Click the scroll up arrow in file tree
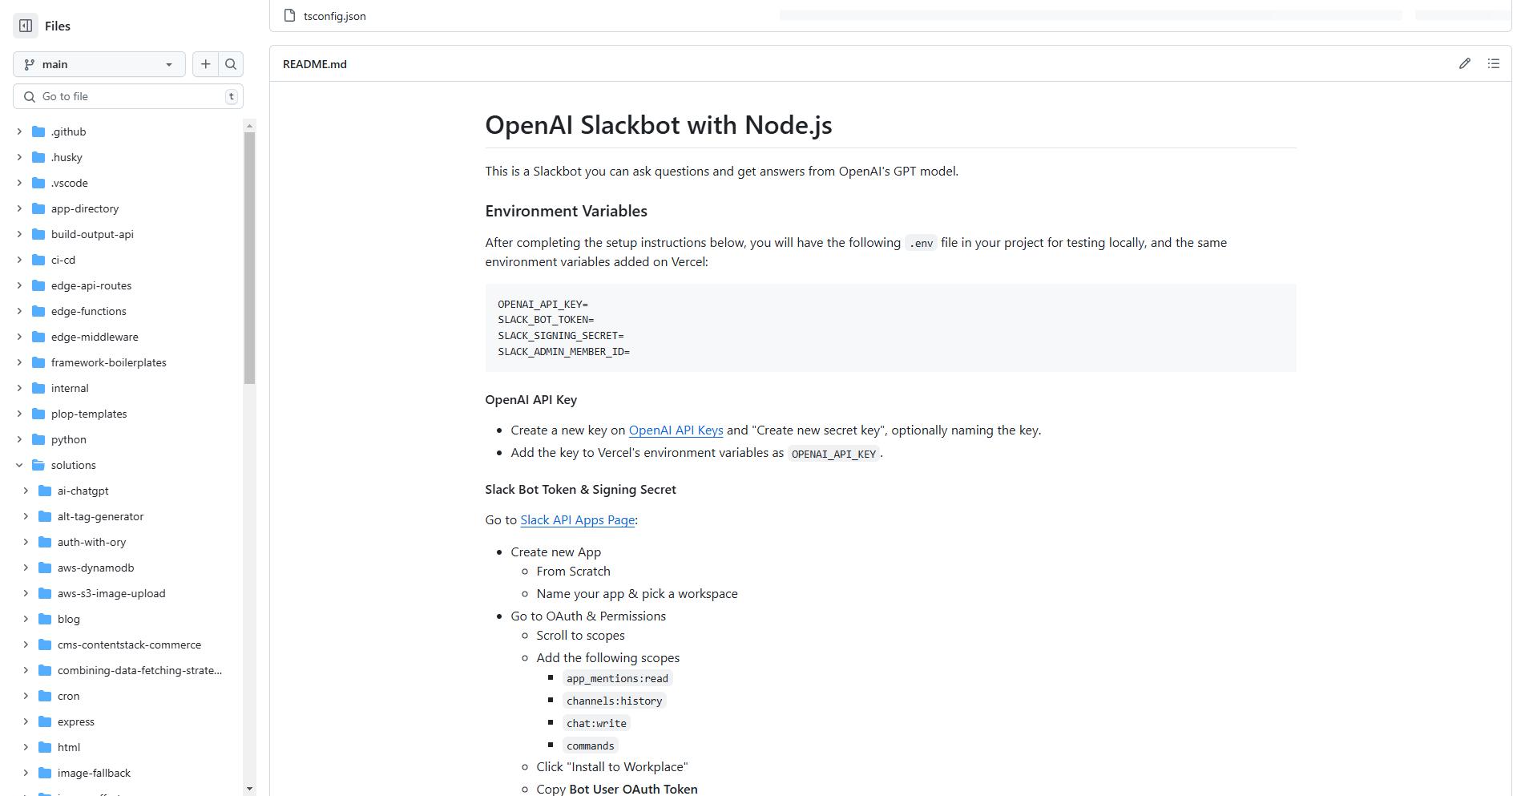This screenshot has width=1525, height=796. (x=249, y=126)
